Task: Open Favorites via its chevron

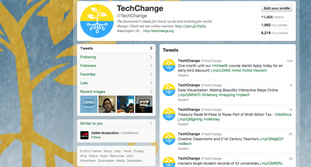Action: (151, 74)
